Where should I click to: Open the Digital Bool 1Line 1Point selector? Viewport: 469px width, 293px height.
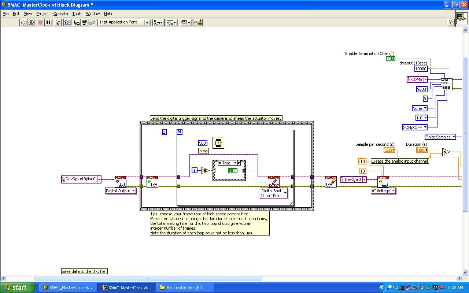(274, 193)
